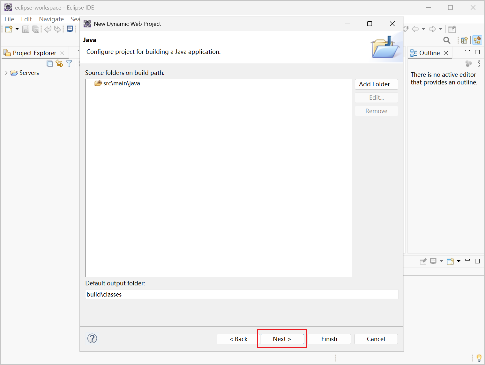The image size is (485, 365).
Task: Select the Project Explorer tab
Action: point(34,53)
